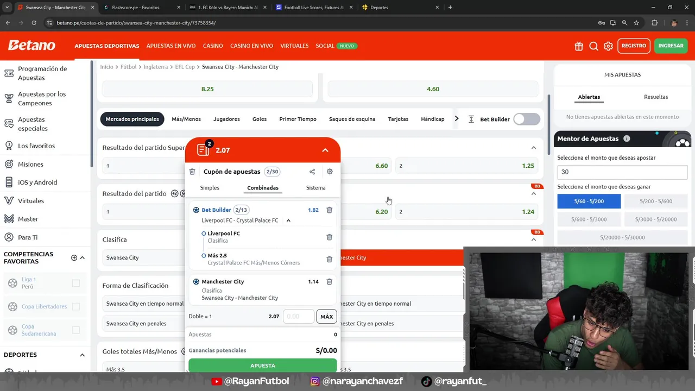
Task: Go to EFL Cup breadcrumb link
Action: click(185, 67)
